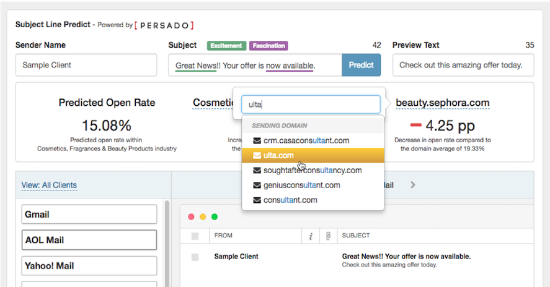Tick the select-all checkbox in mail header
The image size is (550, 287).
tap(195, 236)
